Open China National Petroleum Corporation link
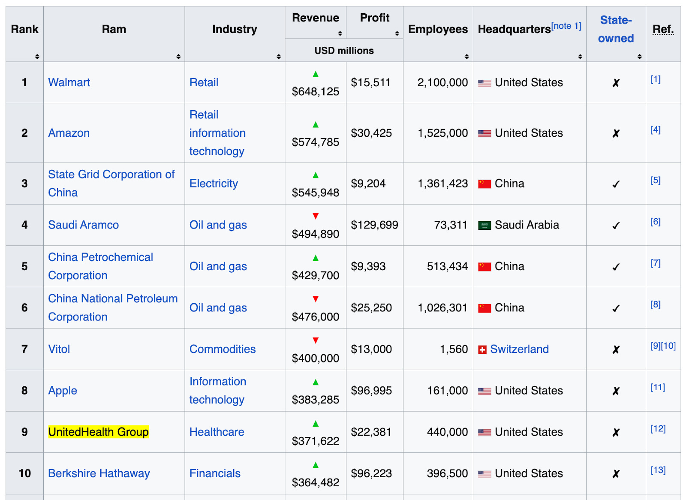 pyautogui.click(x=113, y=307)
